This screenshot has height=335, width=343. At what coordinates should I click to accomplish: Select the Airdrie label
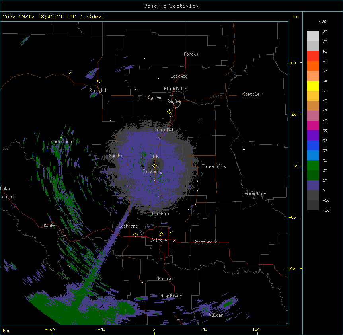(x=161, y=214)
